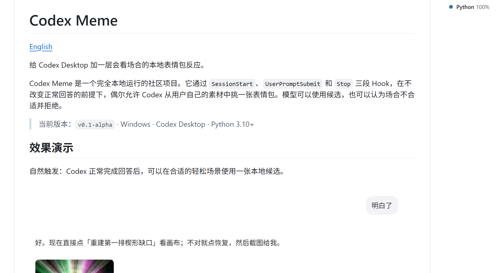502x273 pixels.
Task: Select the Stop hook code label
Action: click(344, 84)
